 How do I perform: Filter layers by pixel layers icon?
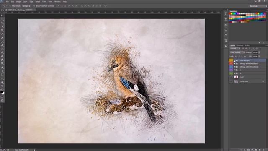pyautogui.click(x=243, y=49)
